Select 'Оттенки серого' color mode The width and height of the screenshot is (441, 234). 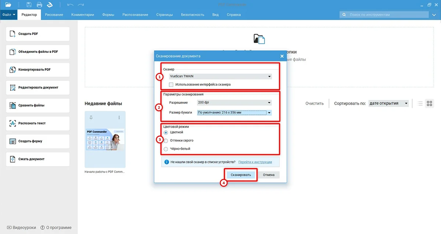pyautogui.click(x=166, y=140)
